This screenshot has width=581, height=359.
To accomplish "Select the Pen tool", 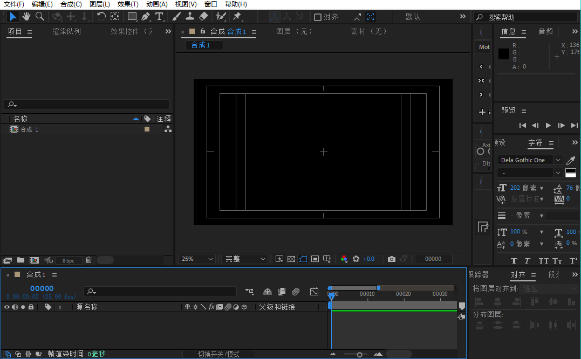I will (146, 17).
